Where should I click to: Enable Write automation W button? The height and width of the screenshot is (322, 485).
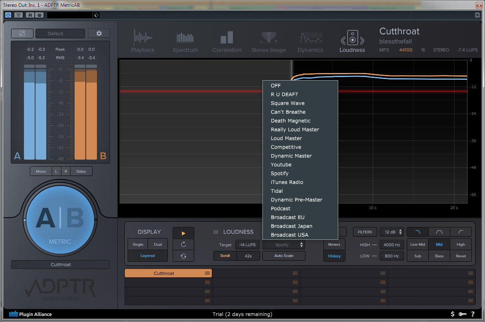pos(39,15)
